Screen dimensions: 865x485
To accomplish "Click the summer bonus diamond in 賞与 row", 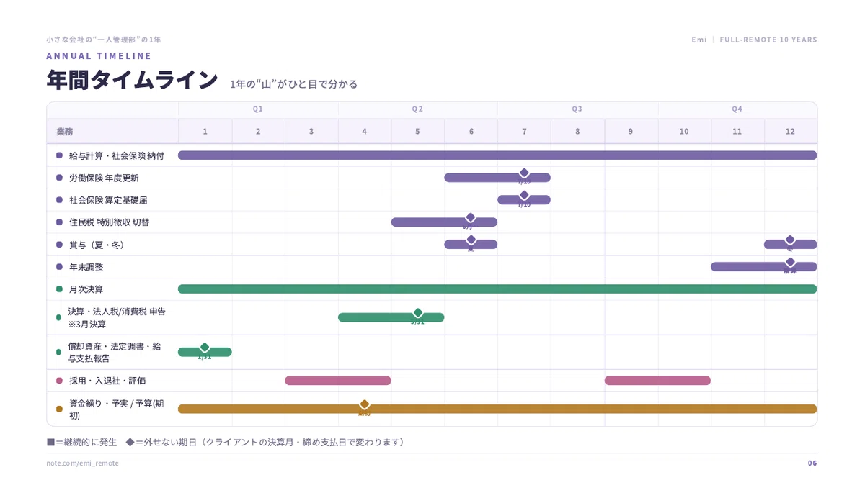I will 471,240.
